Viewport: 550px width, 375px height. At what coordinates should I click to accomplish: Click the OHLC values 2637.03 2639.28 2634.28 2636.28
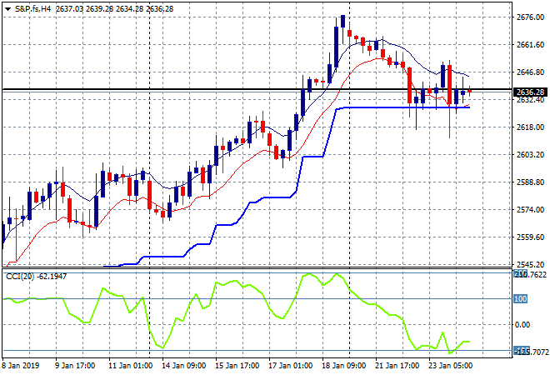tap(114, 9)
